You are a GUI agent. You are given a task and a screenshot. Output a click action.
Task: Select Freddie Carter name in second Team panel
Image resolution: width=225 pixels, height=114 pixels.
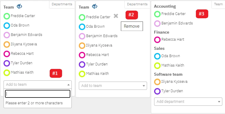pyautogui.click(x=98, y=17)
